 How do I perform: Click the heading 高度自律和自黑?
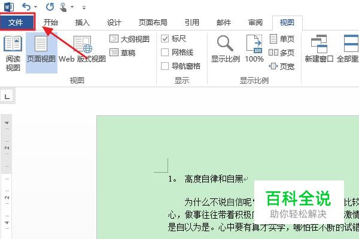click(214, 179)
